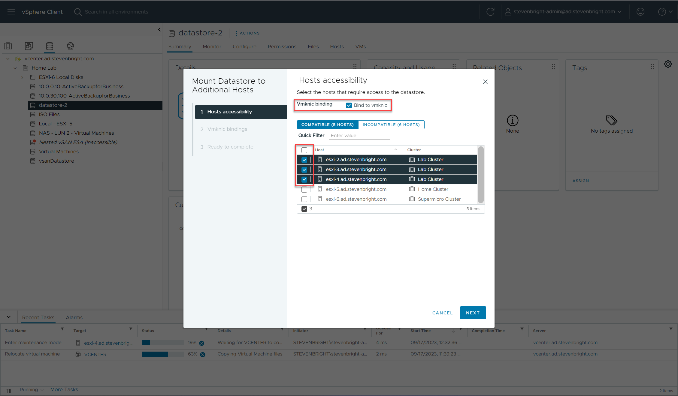Screen dimensions: 678x396
Task: Select the esxi-5.ad.stevenbright.com host checkbox
Action: (x=304, y=190)
